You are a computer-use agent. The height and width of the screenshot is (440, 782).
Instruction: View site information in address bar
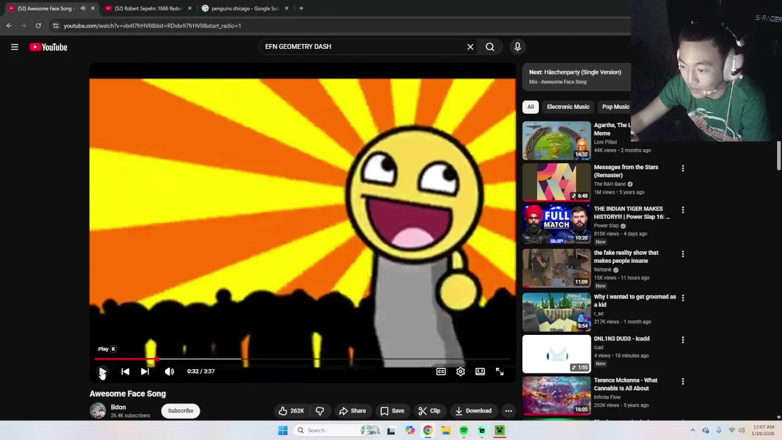click(56, 26)
